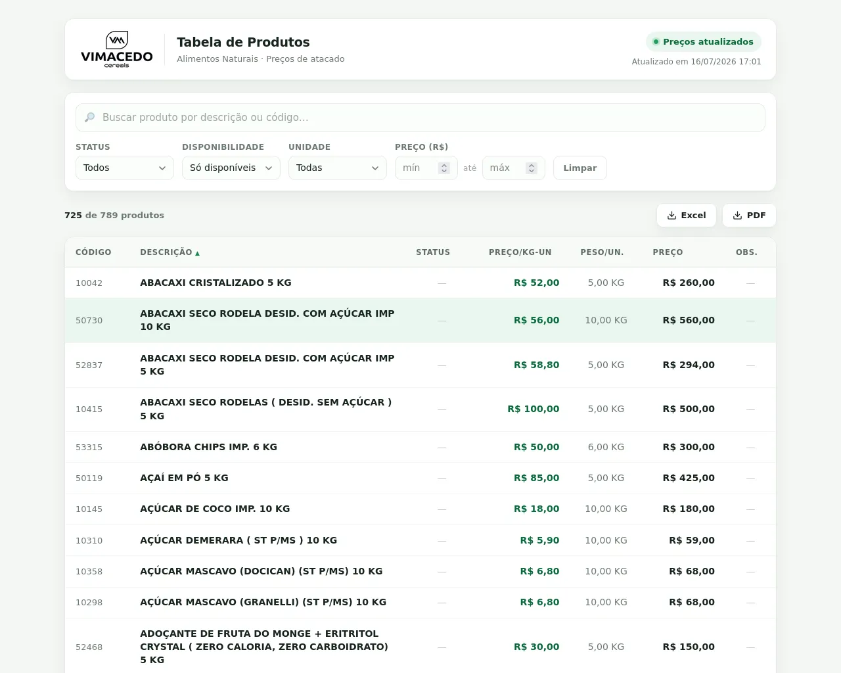Sort by the Código column header

[x=93, y=252]
